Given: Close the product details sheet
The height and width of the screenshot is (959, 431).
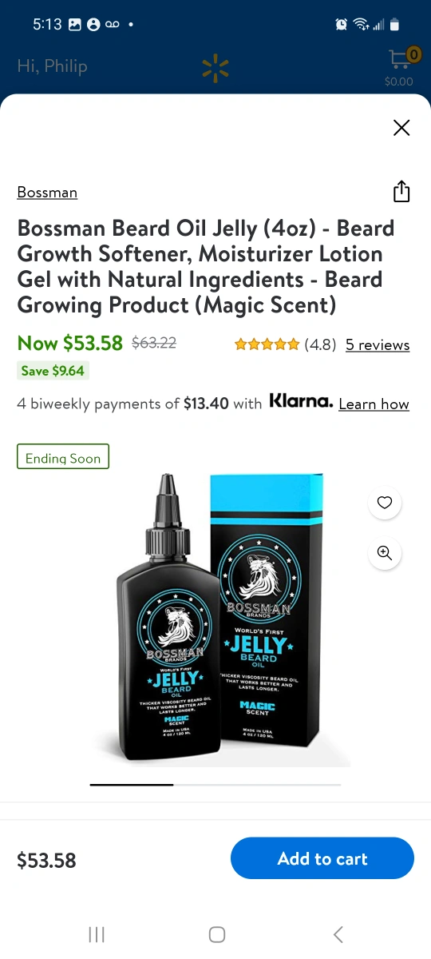Looking at the screenshot, I should coord(401,127).
